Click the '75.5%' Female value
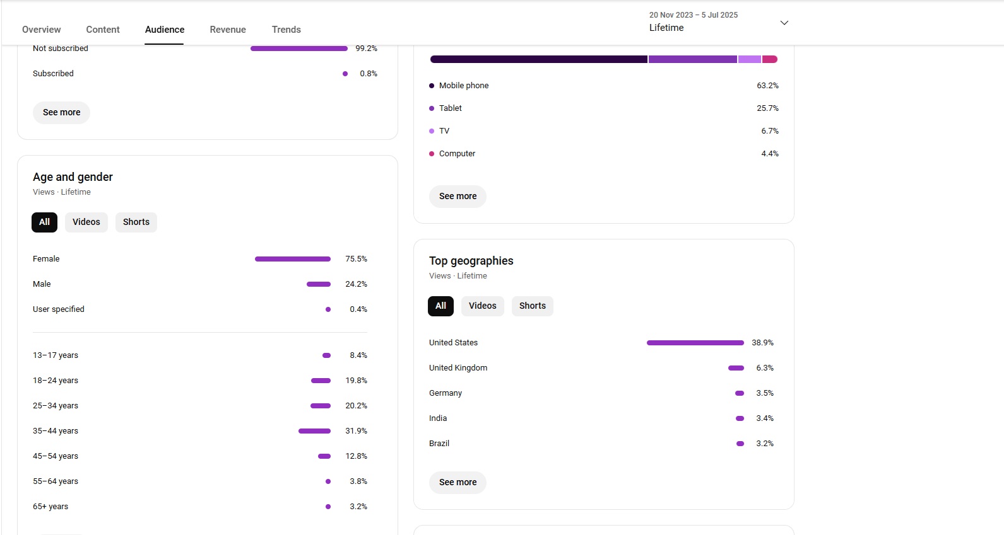 356,259
